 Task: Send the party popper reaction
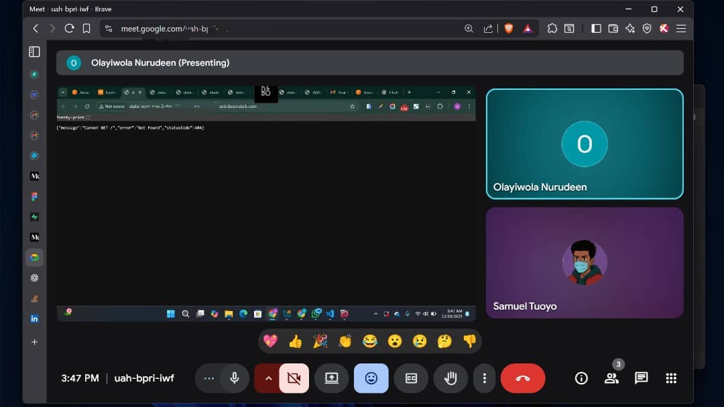pos(320,341)
